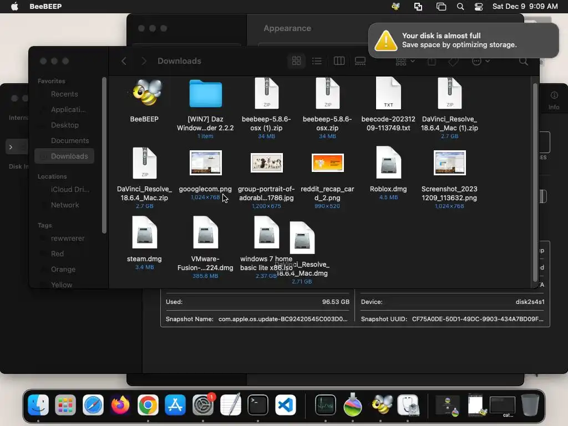Switch Finder to column view
568x426 pixels.
click(x=339, y=61)
